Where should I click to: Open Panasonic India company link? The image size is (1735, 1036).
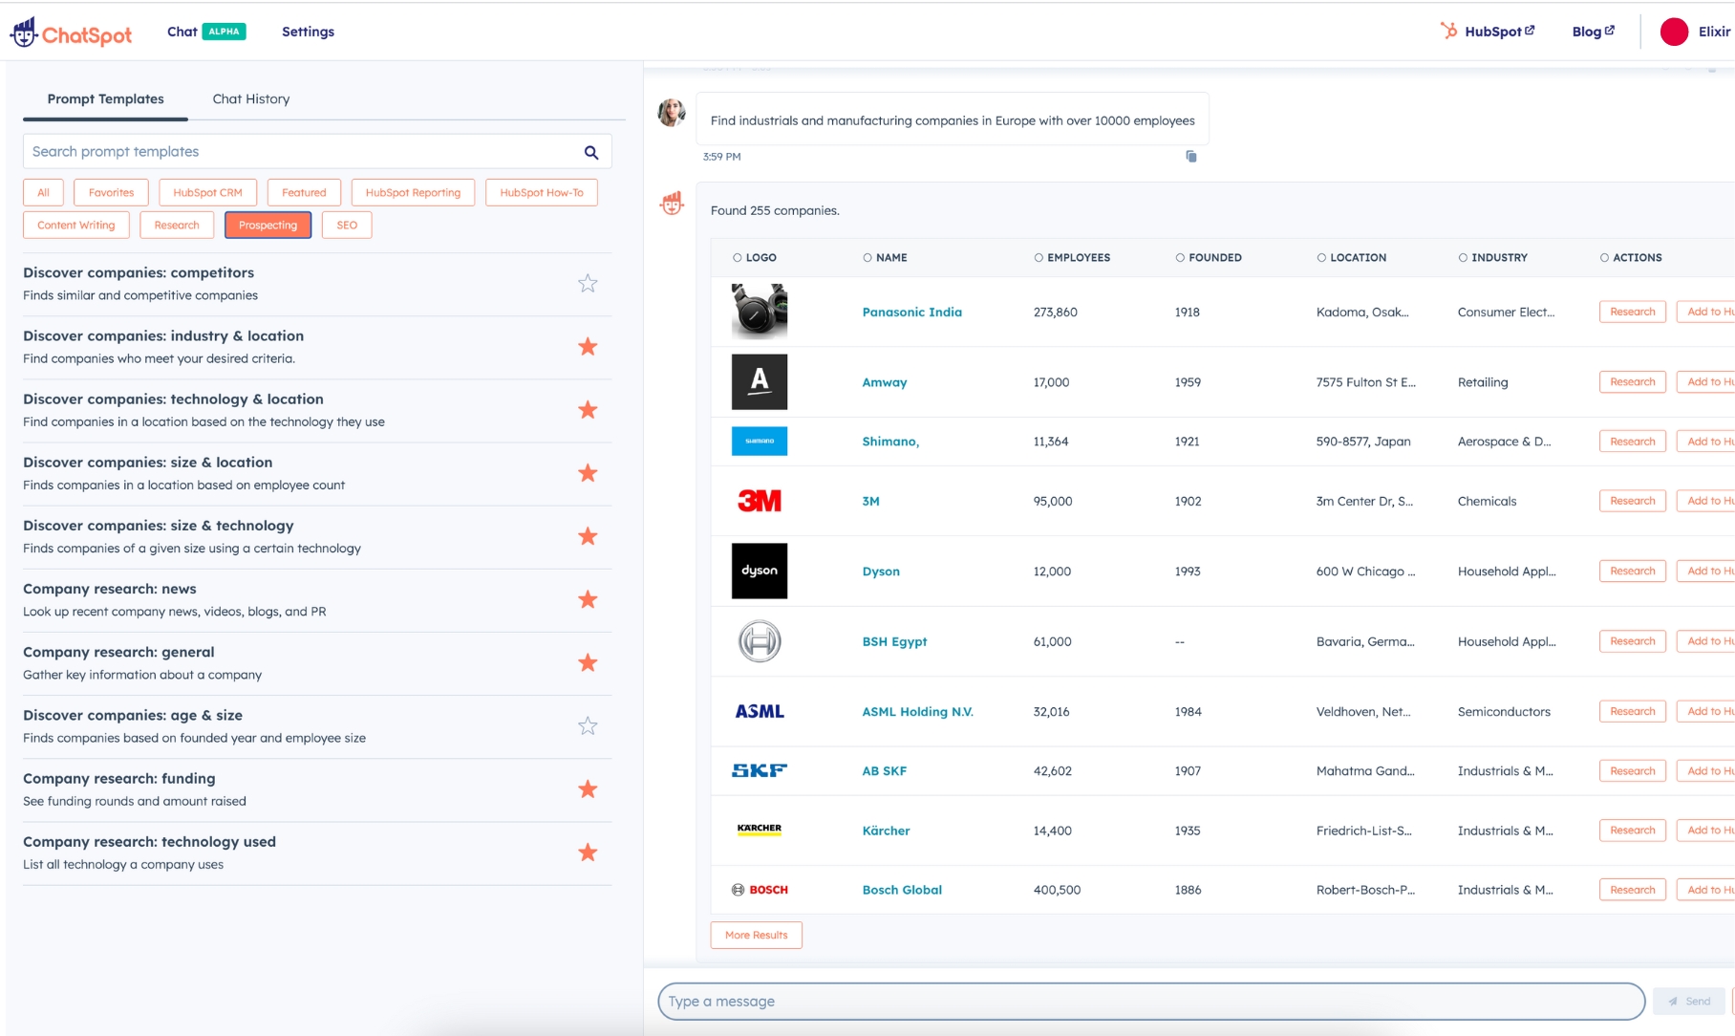point(911,313)
